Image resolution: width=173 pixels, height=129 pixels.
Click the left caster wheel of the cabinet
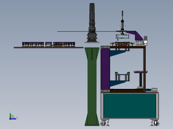[103, 123]
